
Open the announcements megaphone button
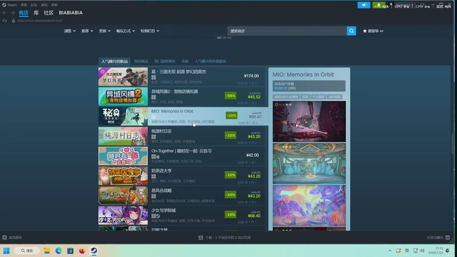click(364, 5)
